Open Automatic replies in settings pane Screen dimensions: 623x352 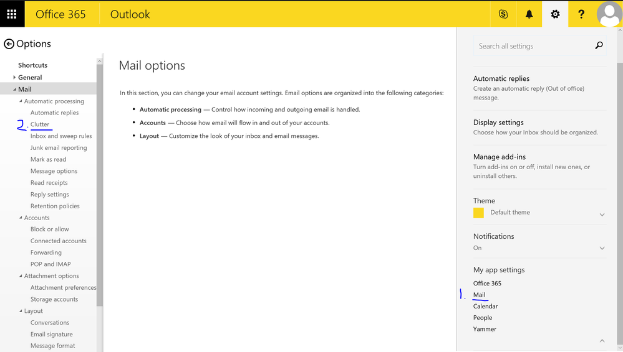[x=501, y=78]
